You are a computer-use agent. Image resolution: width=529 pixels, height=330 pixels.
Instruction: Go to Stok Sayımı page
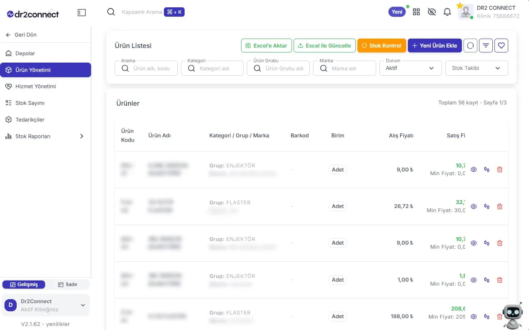(46, 103)
